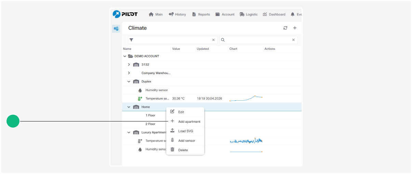Viewport: 412px width, 174px height.
Task: Click the 3132 building icon
Action: [136, 65]
